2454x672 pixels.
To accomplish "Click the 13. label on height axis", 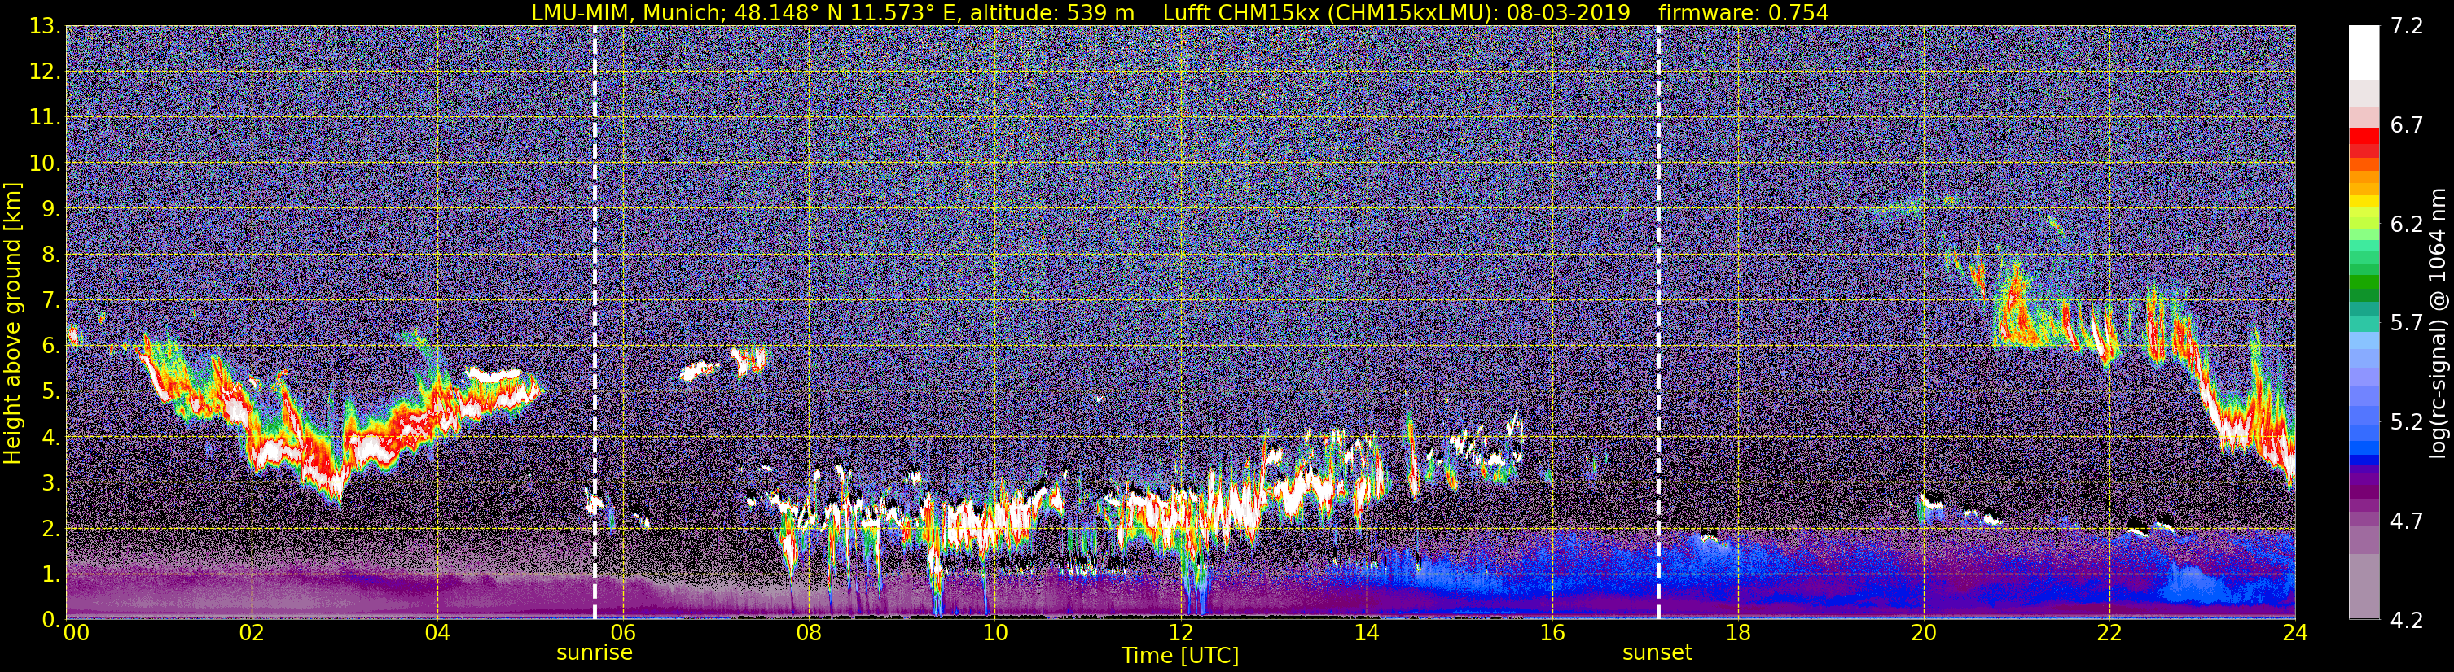I will (45, 27).
